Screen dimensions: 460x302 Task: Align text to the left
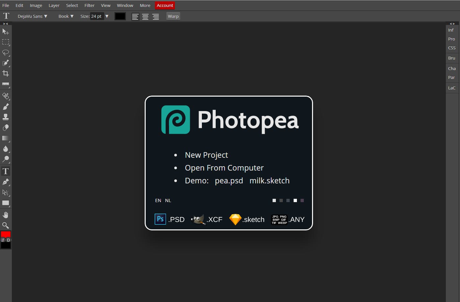pos(135,16)
